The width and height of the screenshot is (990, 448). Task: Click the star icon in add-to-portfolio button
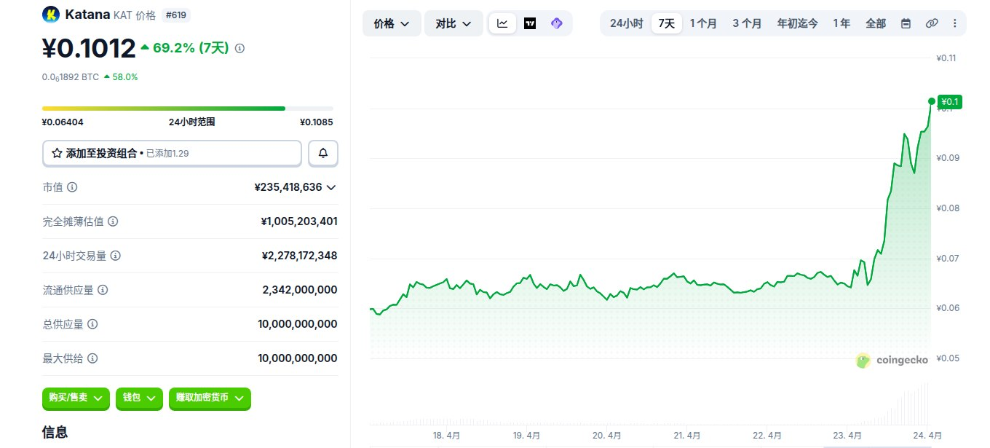tap(57, 154)
